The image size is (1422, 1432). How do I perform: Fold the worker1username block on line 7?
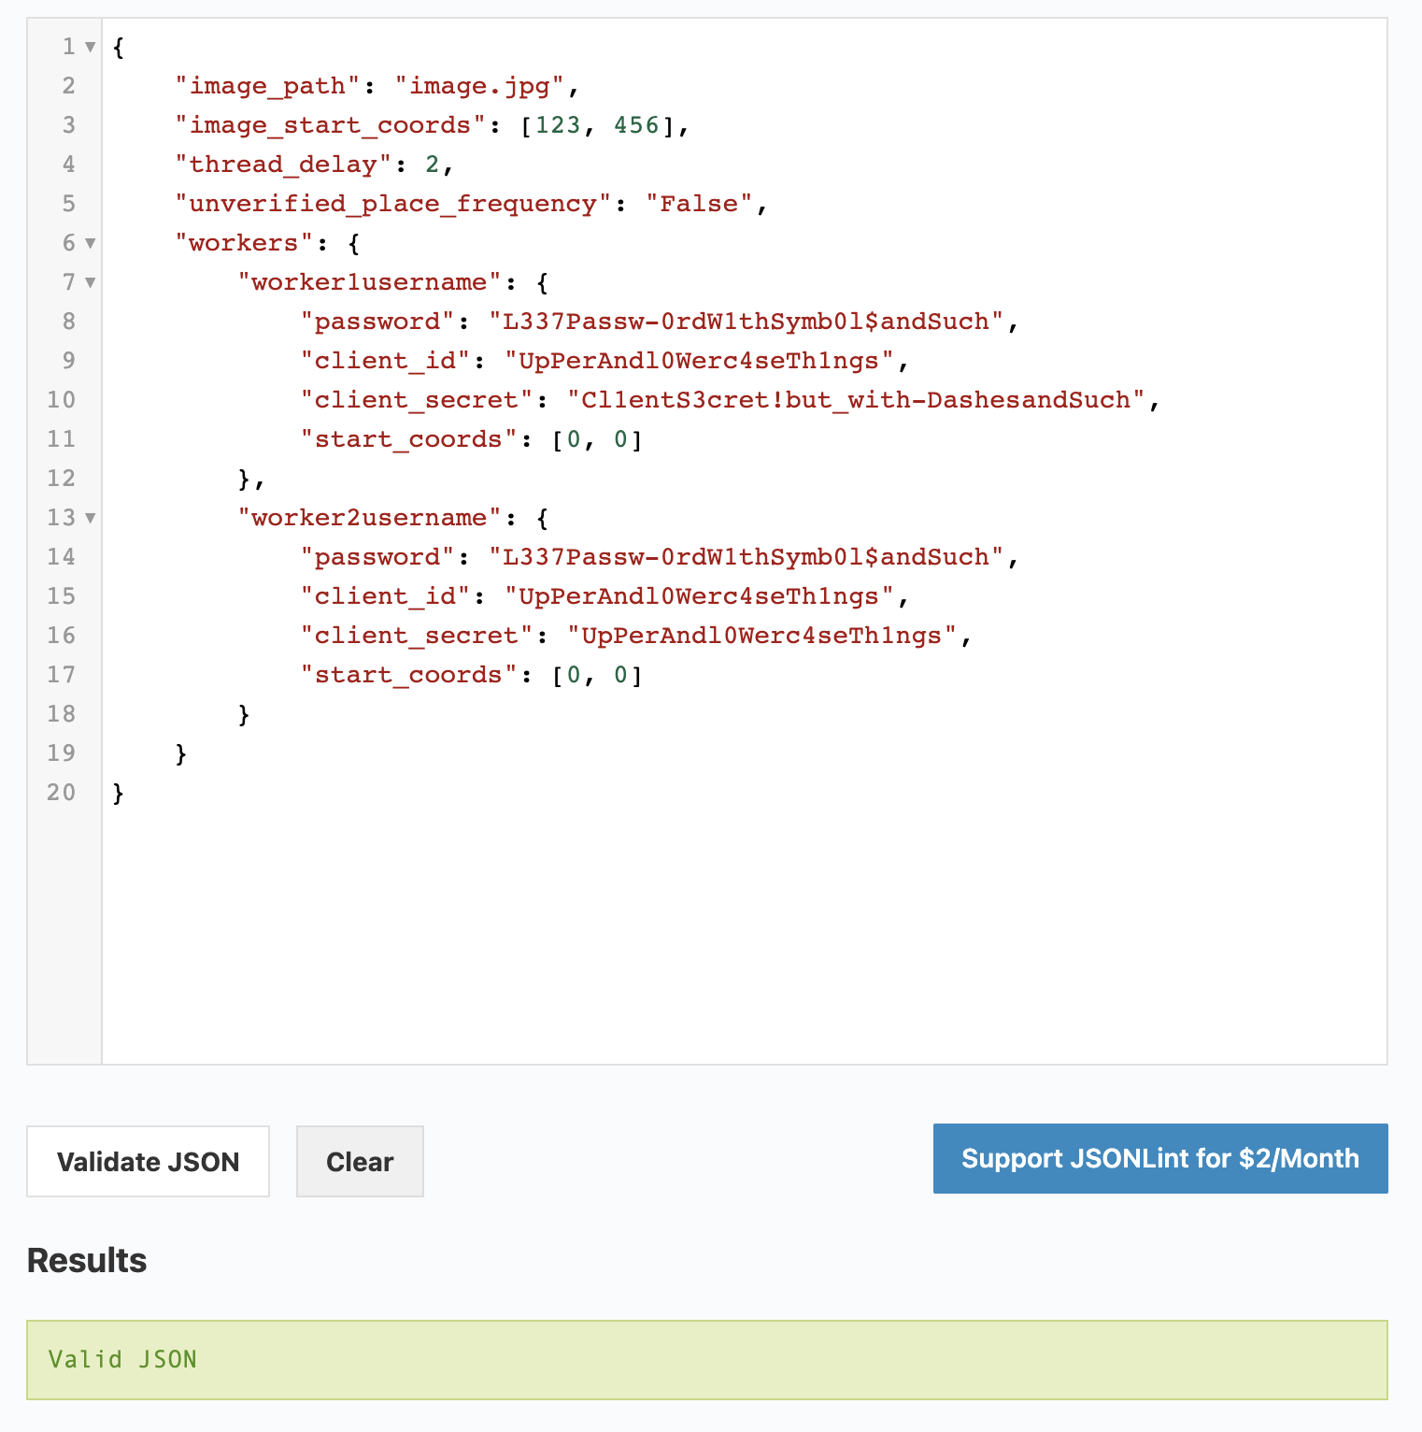(x=91, y=282)
